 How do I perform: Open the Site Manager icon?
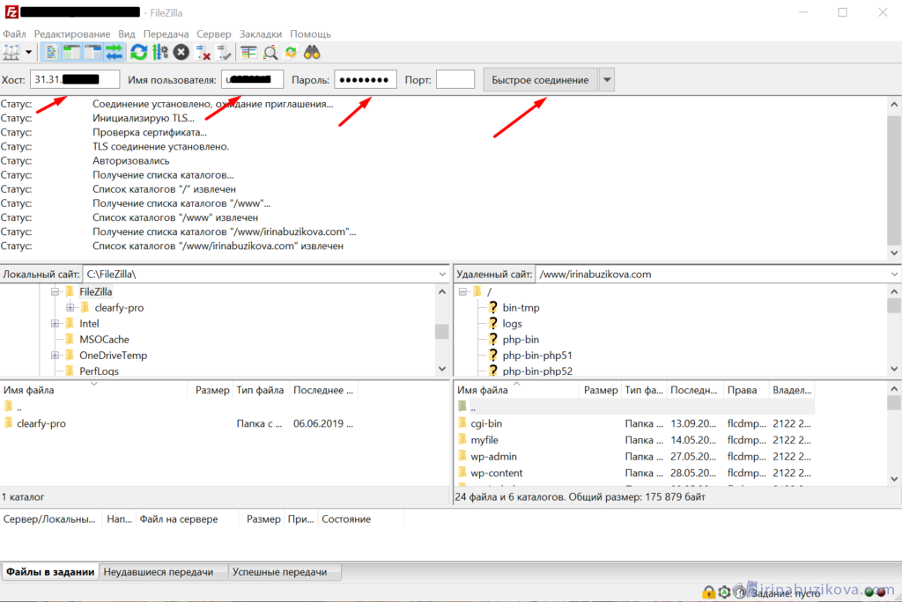tap(11, 53)
